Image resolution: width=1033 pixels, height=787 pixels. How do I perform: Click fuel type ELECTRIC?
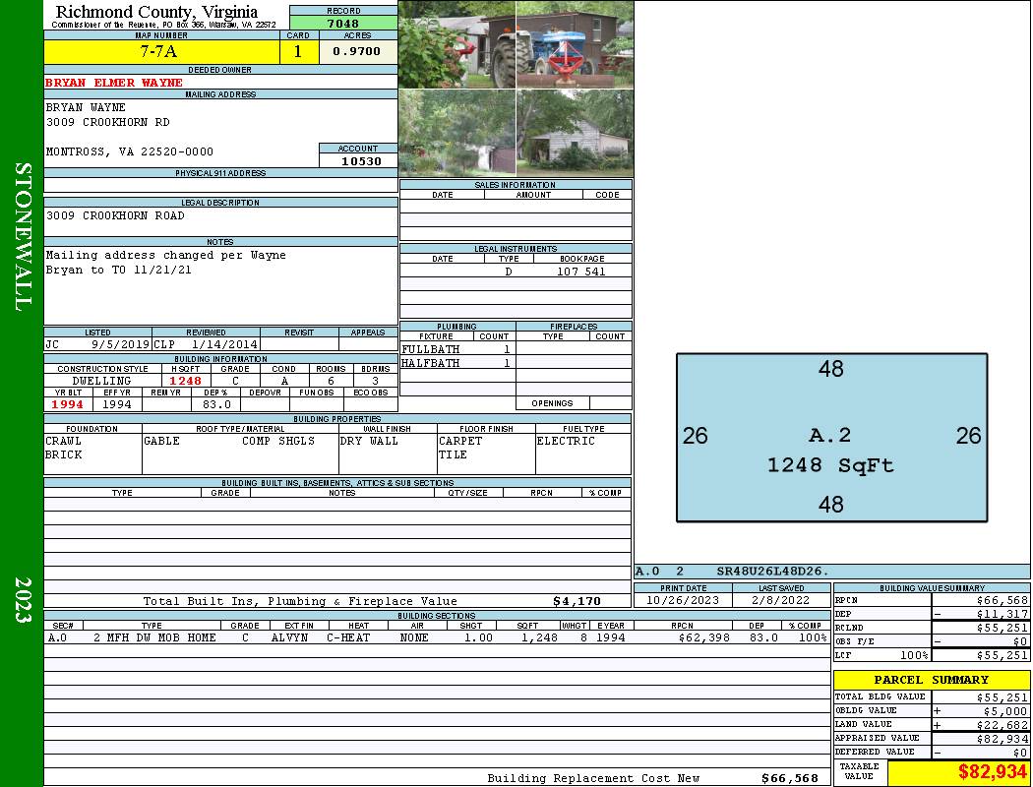(x=566, y=441)
